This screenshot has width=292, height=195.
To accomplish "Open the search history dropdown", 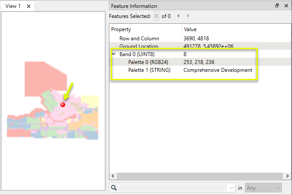I will 231,188.
